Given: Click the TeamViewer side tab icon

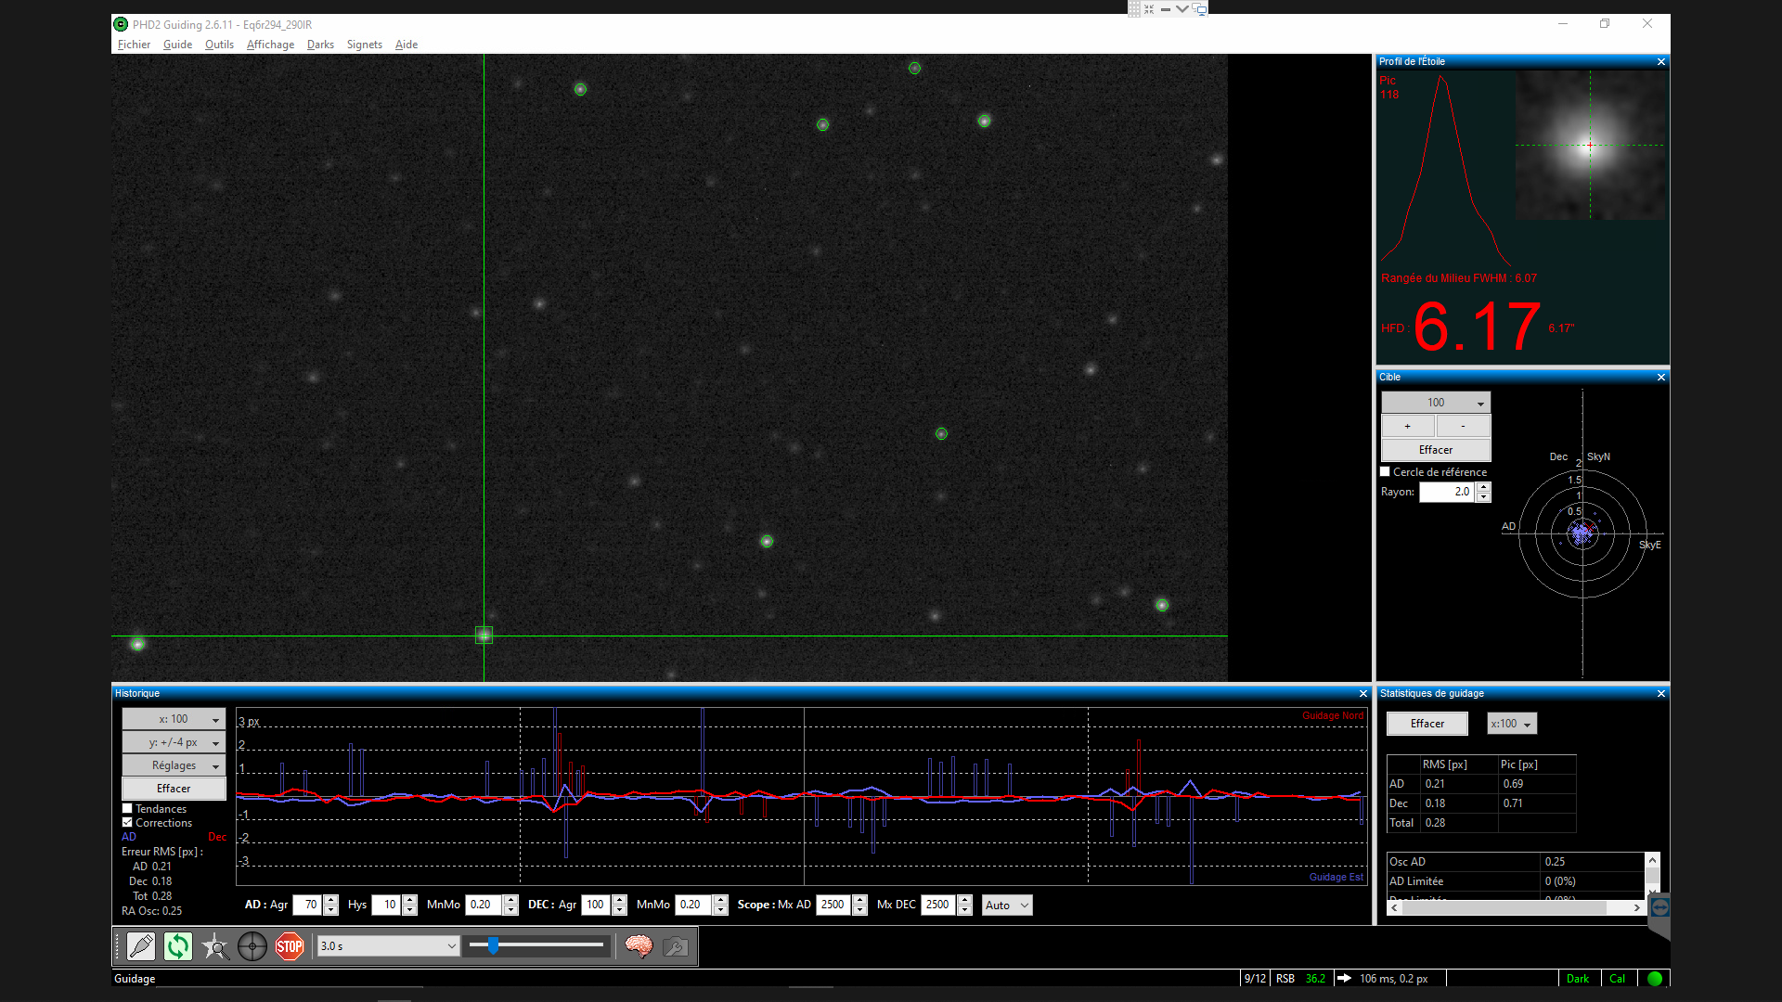Looking at the screenshot, I should (1660, 907).
